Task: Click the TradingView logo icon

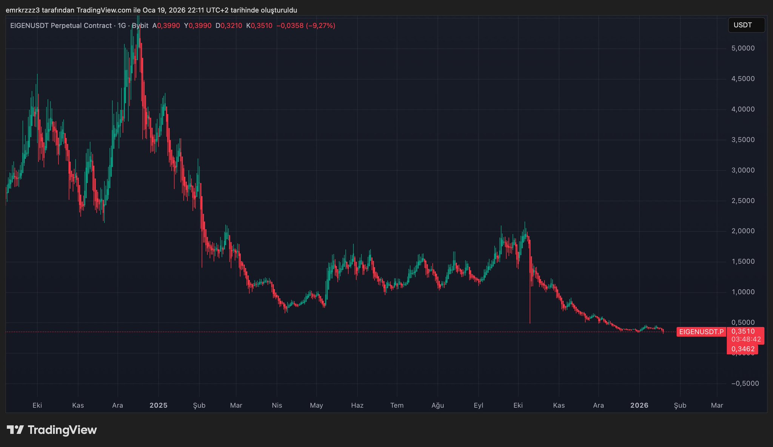Action: coord(15,430)
